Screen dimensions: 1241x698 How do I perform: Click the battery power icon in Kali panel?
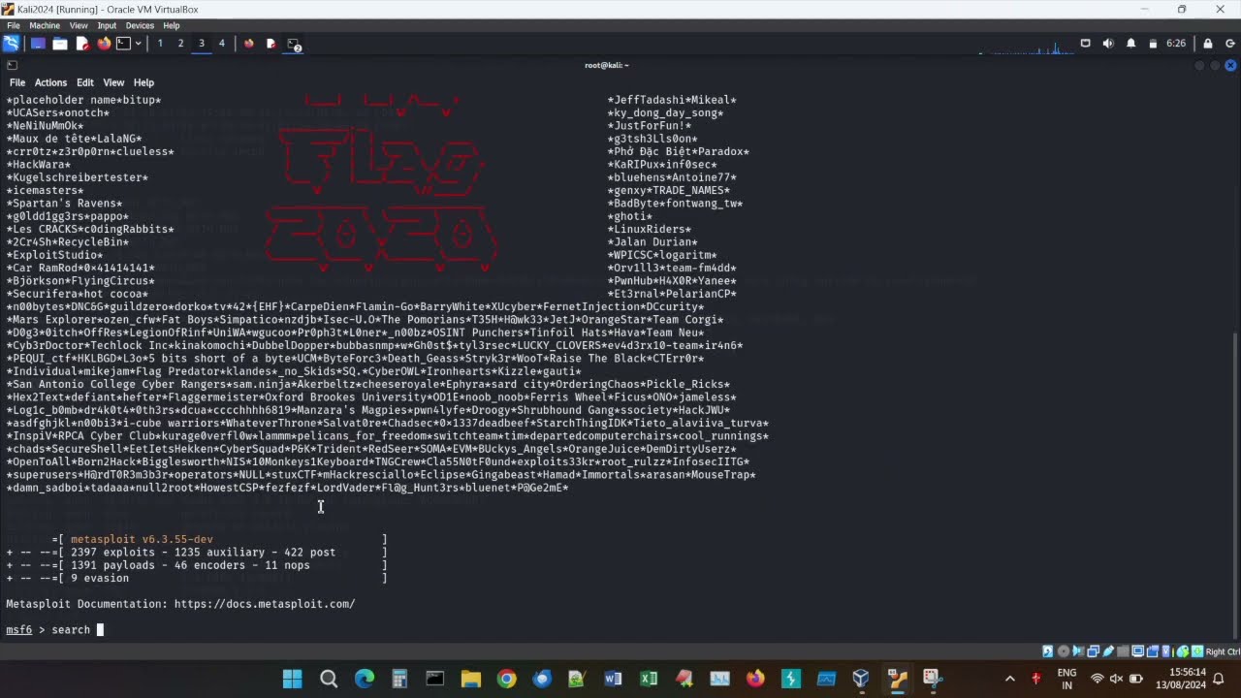tap(1153, 44)
